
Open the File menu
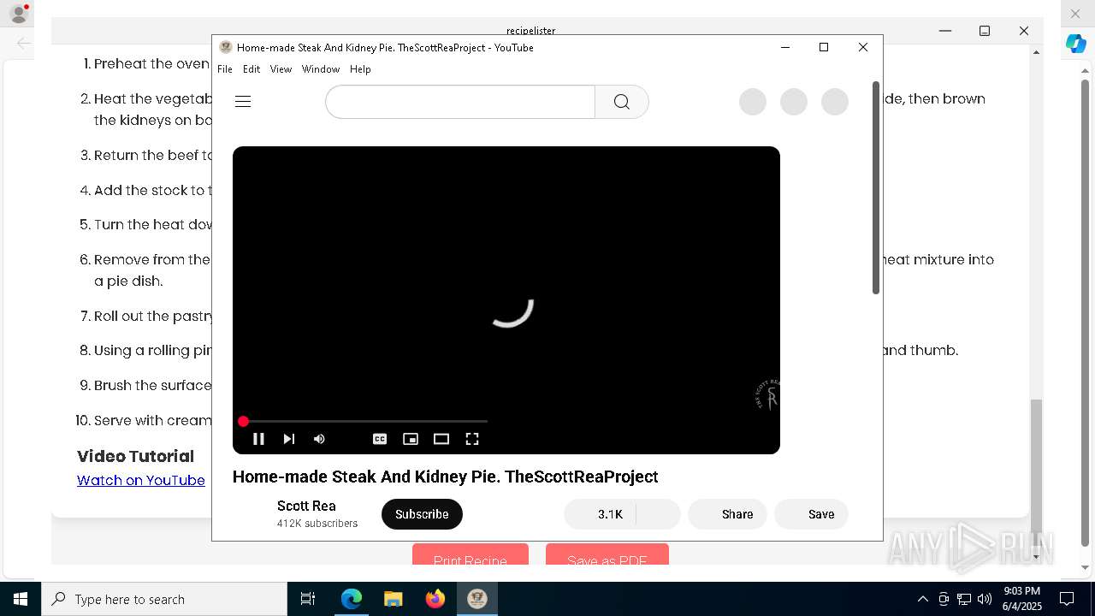pyautogui.click(x=225, y=69)
